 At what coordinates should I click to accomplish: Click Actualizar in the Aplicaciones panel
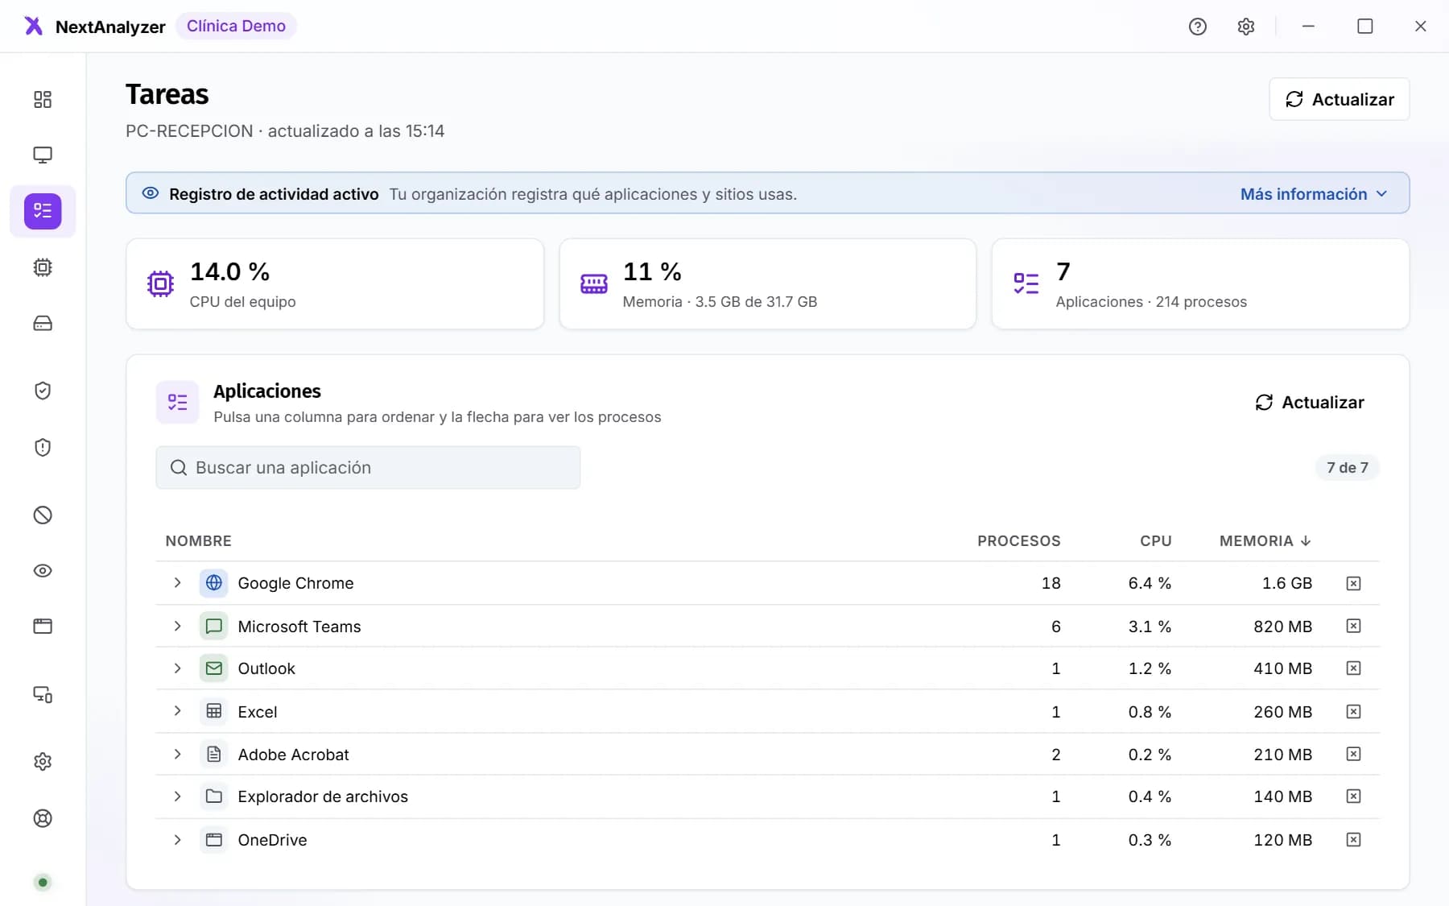[1310, 402]
